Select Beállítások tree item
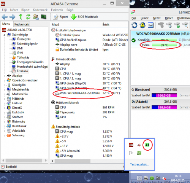The width and height of the screenshot is (190, 183). 19,126
